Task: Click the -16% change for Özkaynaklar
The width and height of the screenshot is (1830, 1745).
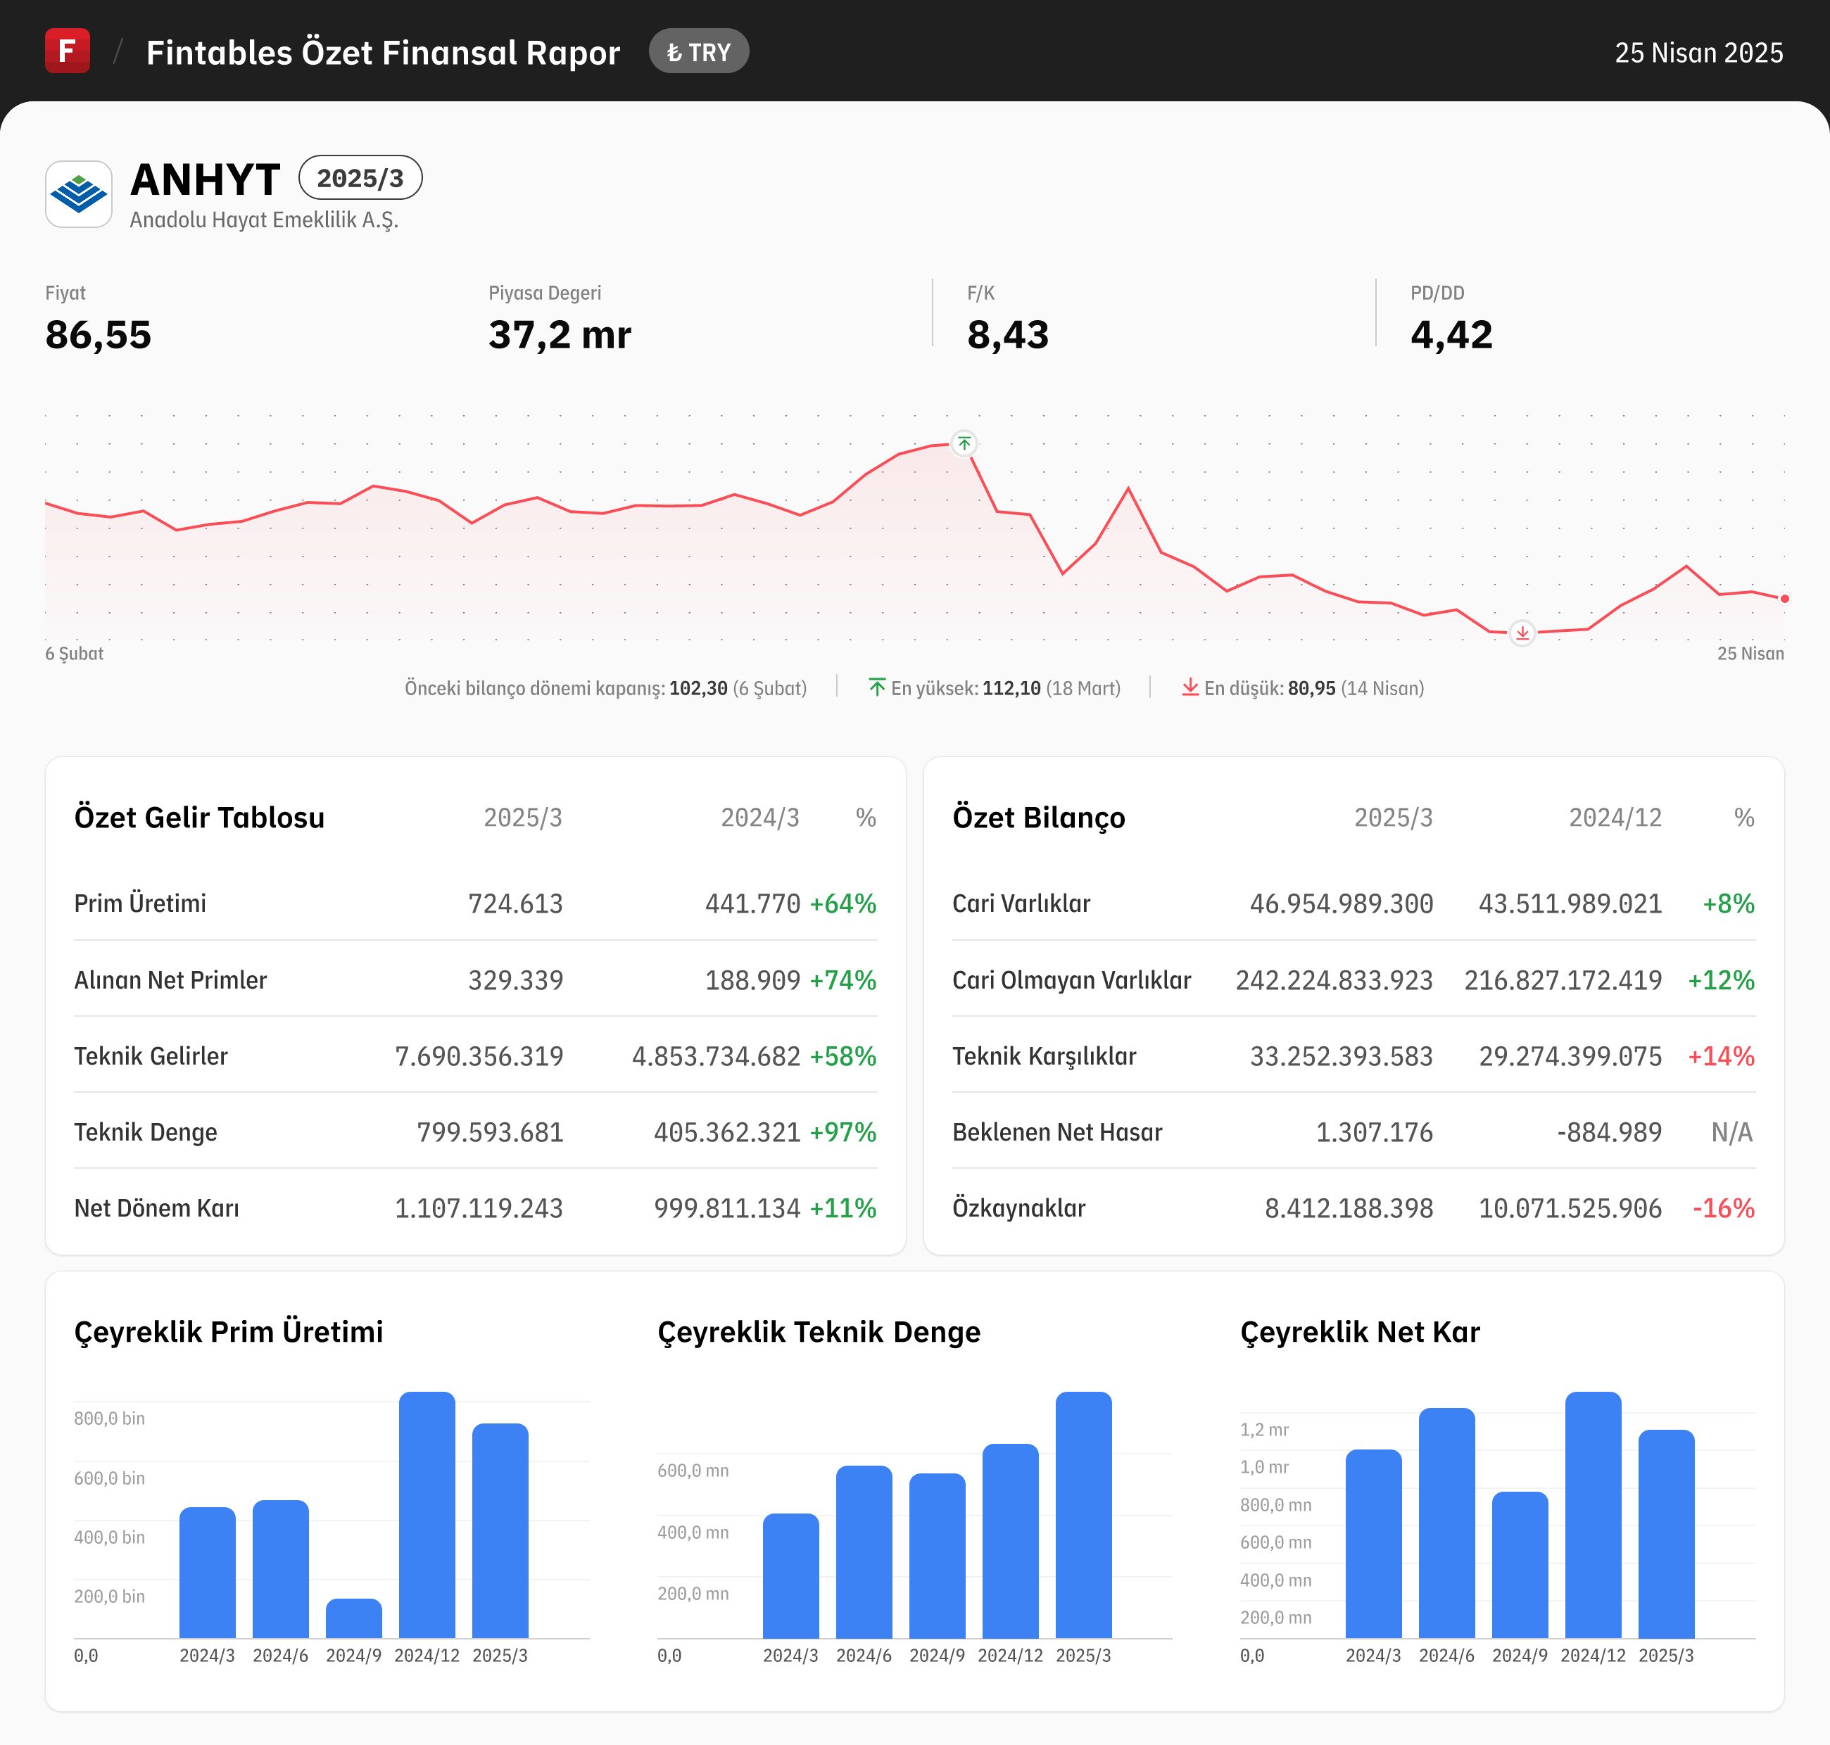Action: pyautogui.click(x=1723, y=1208)
